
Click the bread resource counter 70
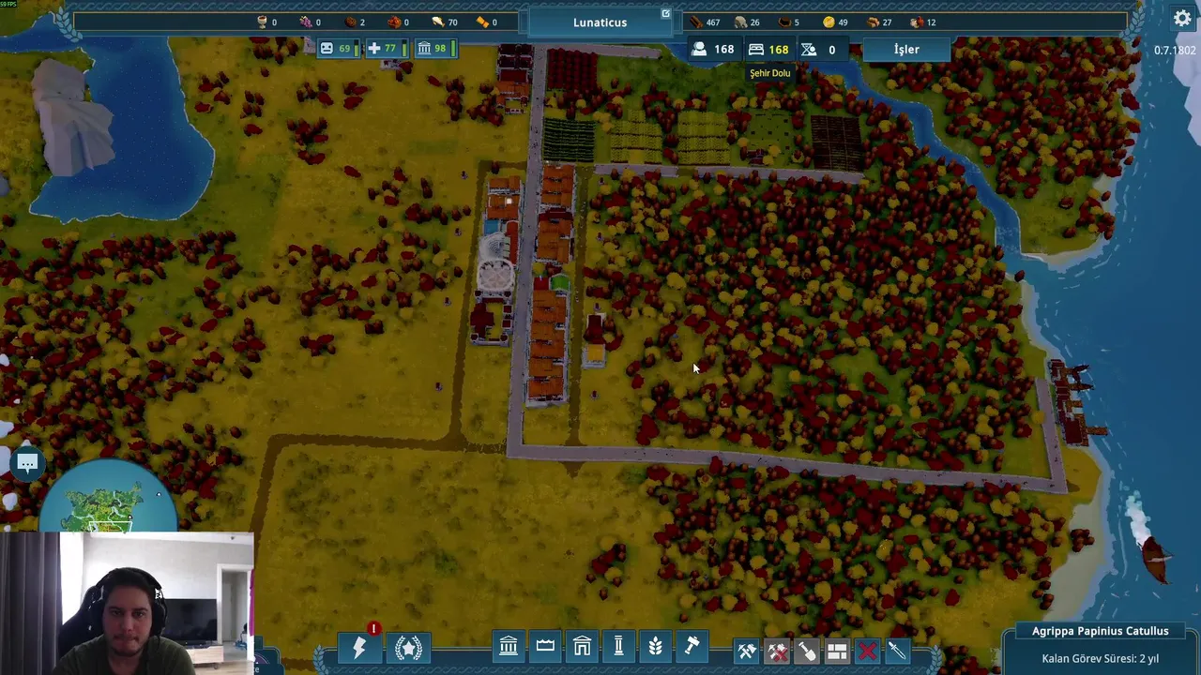[445, 22]
